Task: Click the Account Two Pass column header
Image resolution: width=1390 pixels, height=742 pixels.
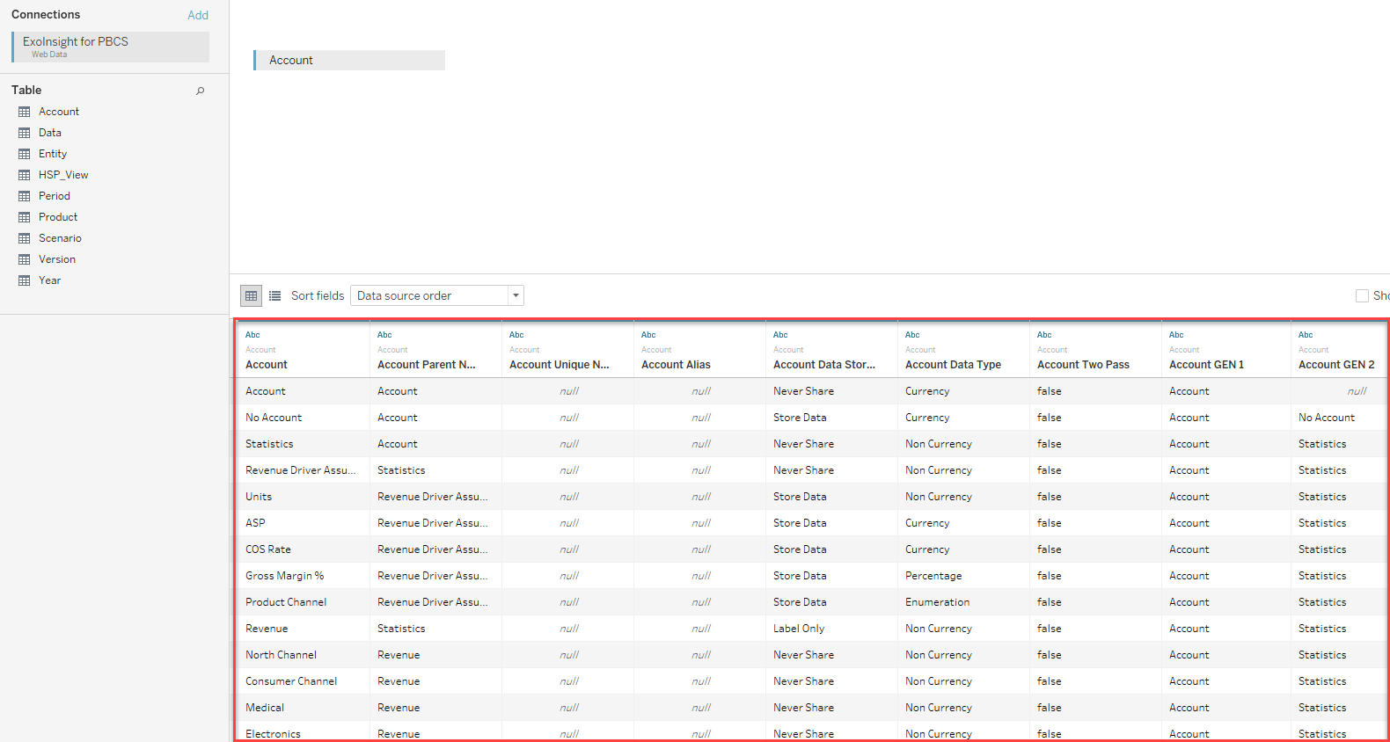Action: 1083,365
